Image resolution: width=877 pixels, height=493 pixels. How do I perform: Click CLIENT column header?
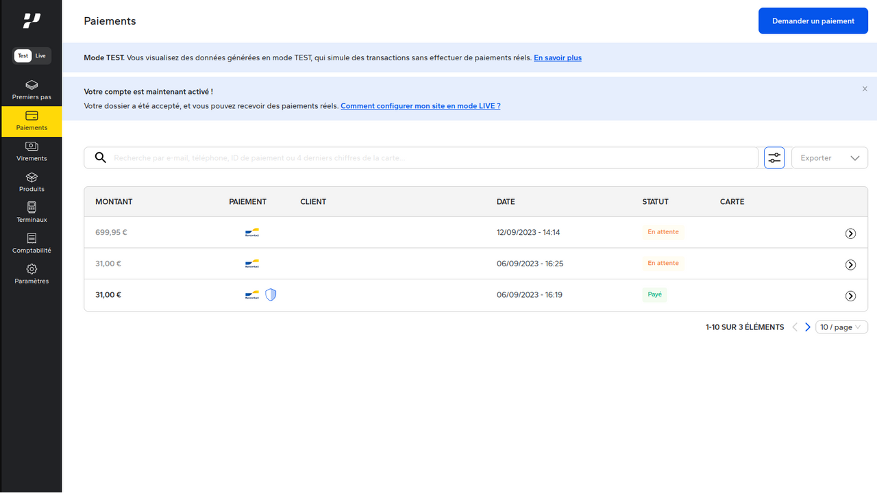[x=313, y=202]
